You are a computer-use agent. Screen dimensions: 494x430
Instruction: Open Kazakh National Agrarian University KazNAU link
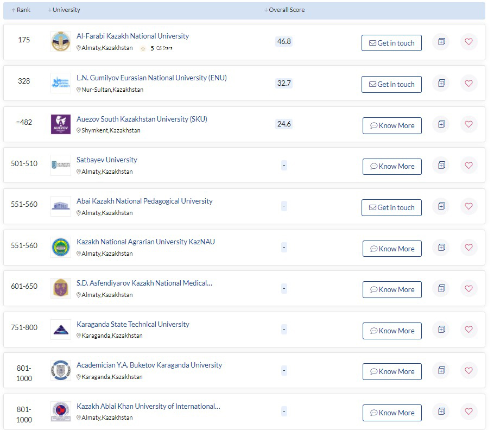tap(145, 242)
